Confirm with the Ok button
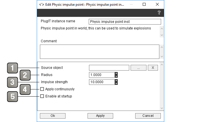Image resolution: width=201 pixels, height=122 pixels. pos(53,116)
